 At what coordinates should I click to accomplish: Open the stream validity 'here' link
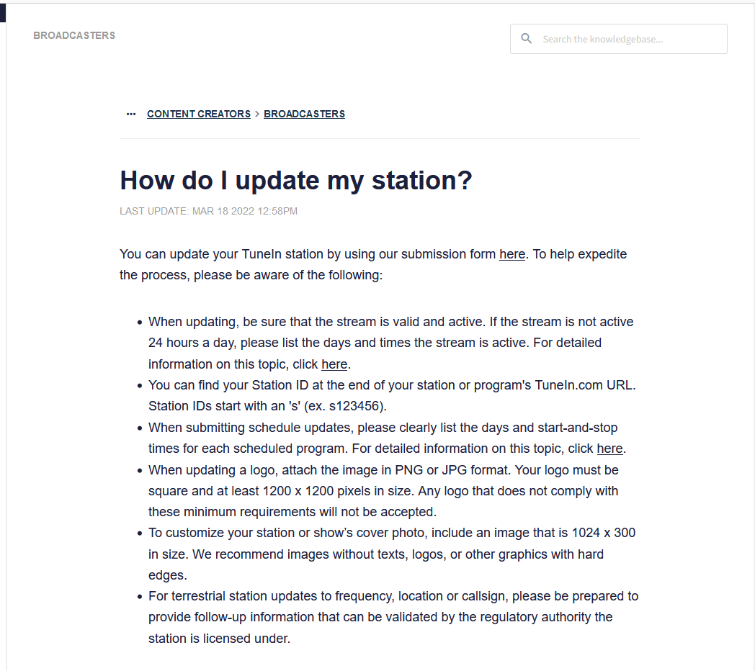(334, 364)
